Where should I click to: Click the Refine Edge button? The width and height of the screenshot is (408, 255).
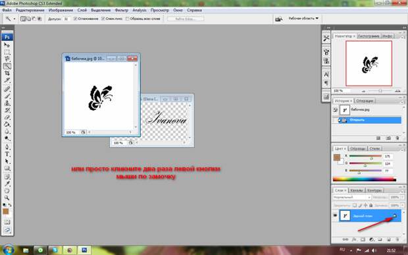pos(186,18)
